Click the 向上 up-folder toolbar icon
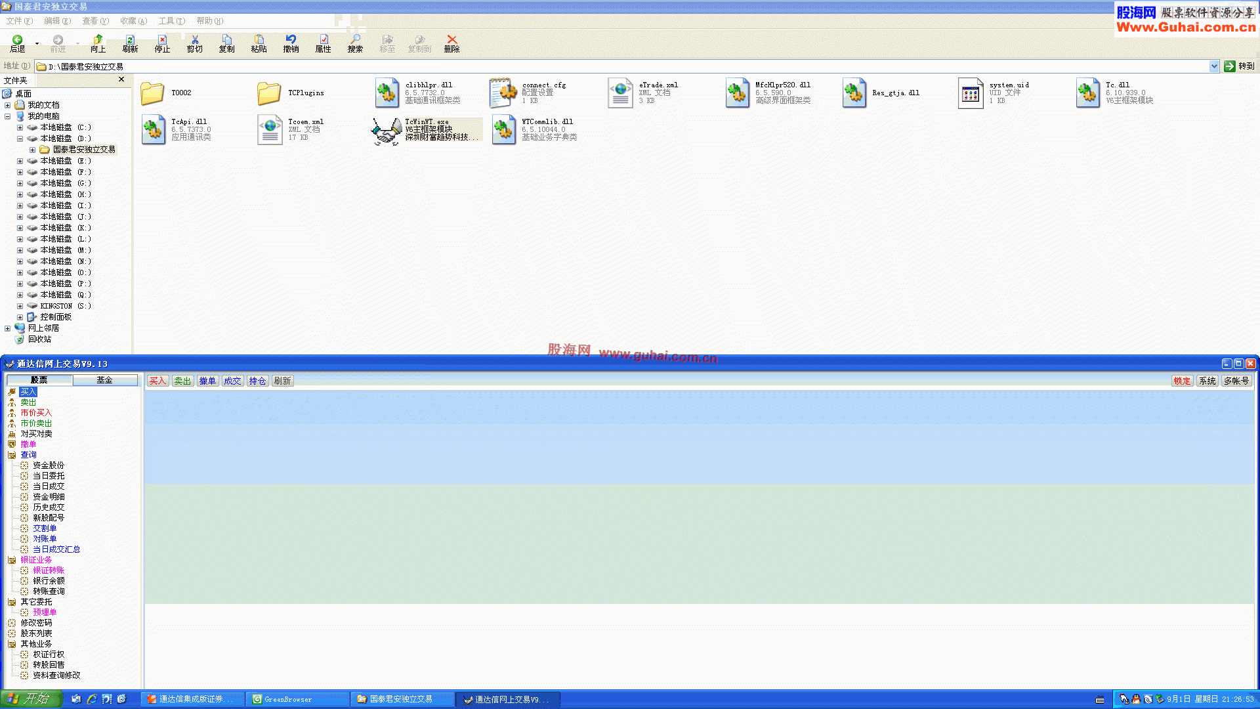This screenshot has height=709, width=1260. click(x=98, y=44)
